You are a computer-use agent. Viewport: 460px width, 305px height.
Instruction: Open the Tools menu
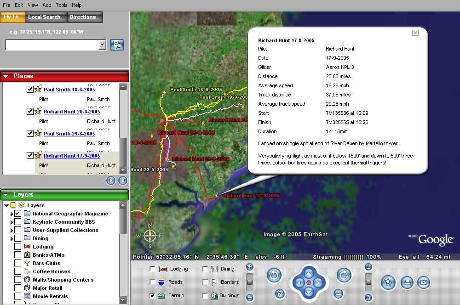62,5
